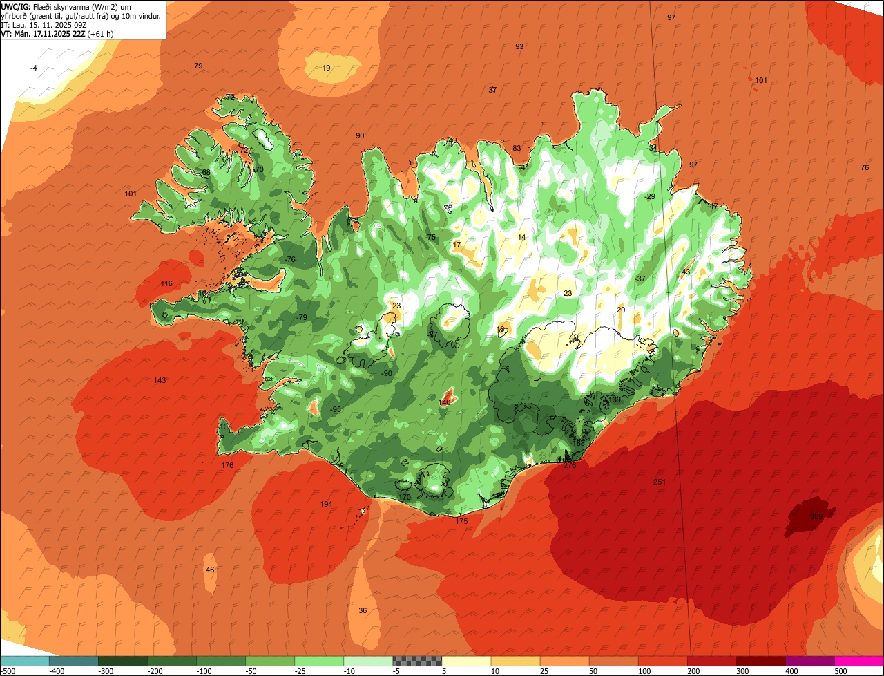Screen dimensions: 884x676
Task: Click the map value '19' in the yellow patch
Action: point(327,68)
